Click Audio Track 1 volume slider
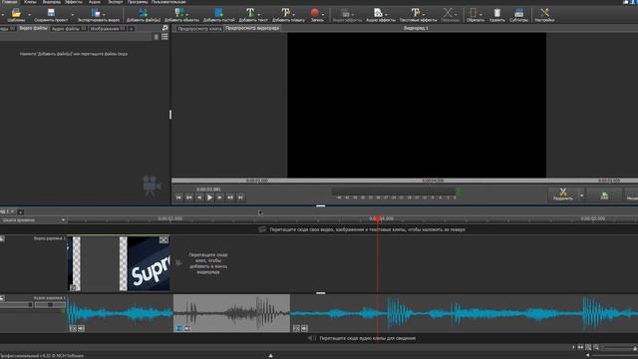The height and width of the screenshot is (359, 638). click(16, 304)
